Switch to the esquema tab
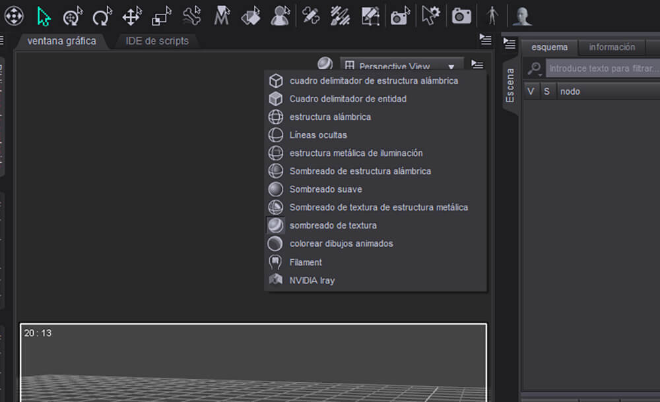Viewport: 660px width, 402px height. 549,47
